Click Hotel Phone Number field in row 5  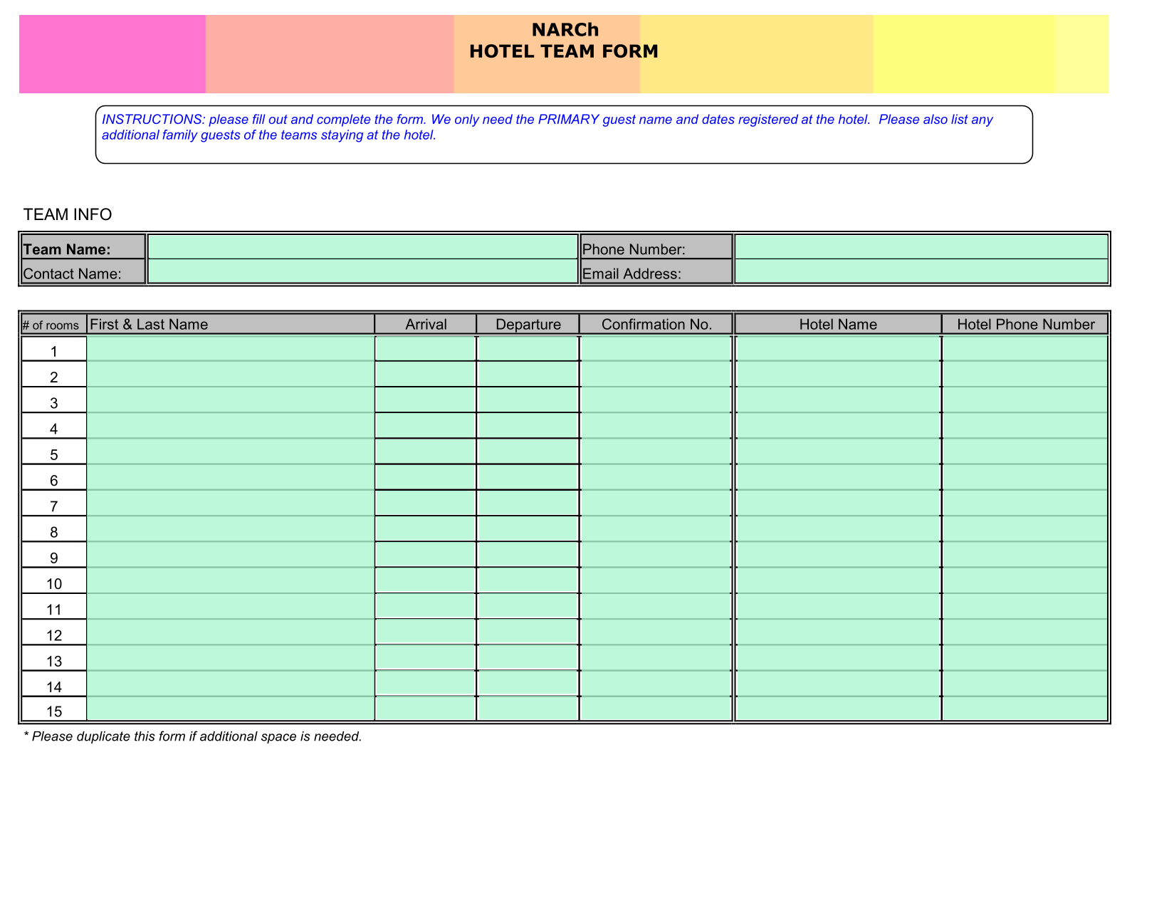point(1025,452)
